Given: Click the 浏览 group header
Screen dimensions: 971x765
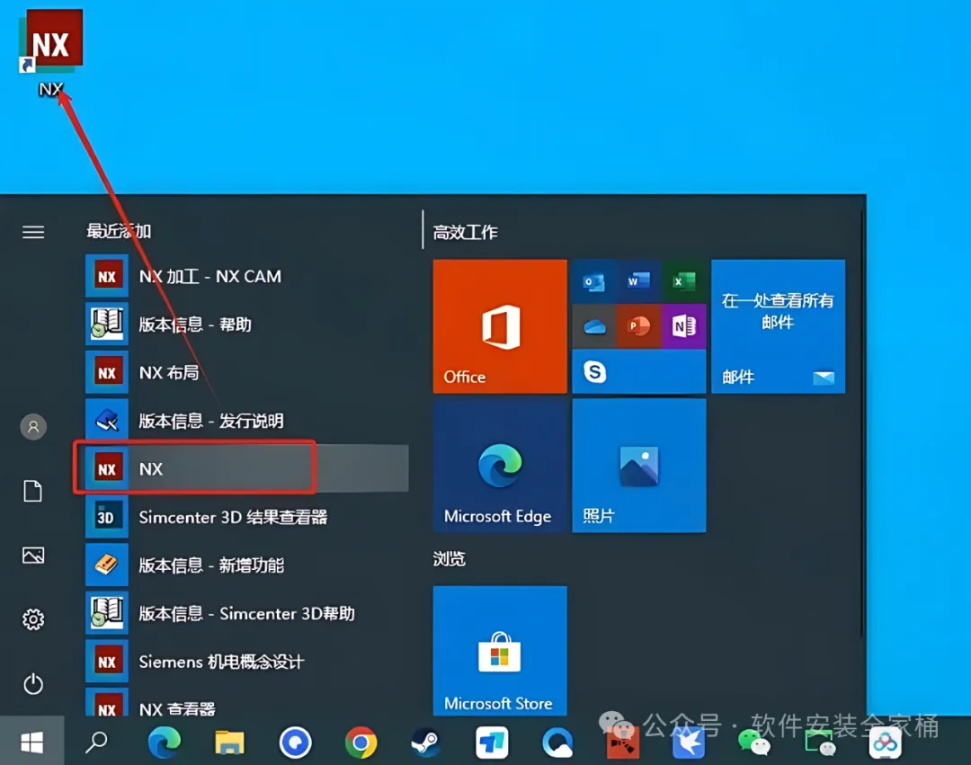Looking at the screenshot, I should (x=449, y=559).
